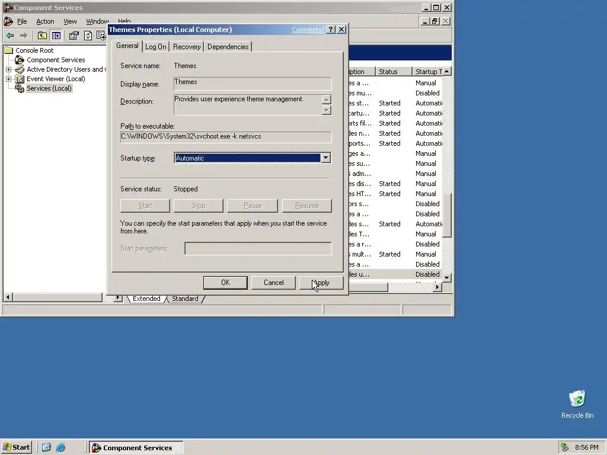Select Services (Local) tree item
This screenshot has height=455, width=607.
[x=49, y=89]
